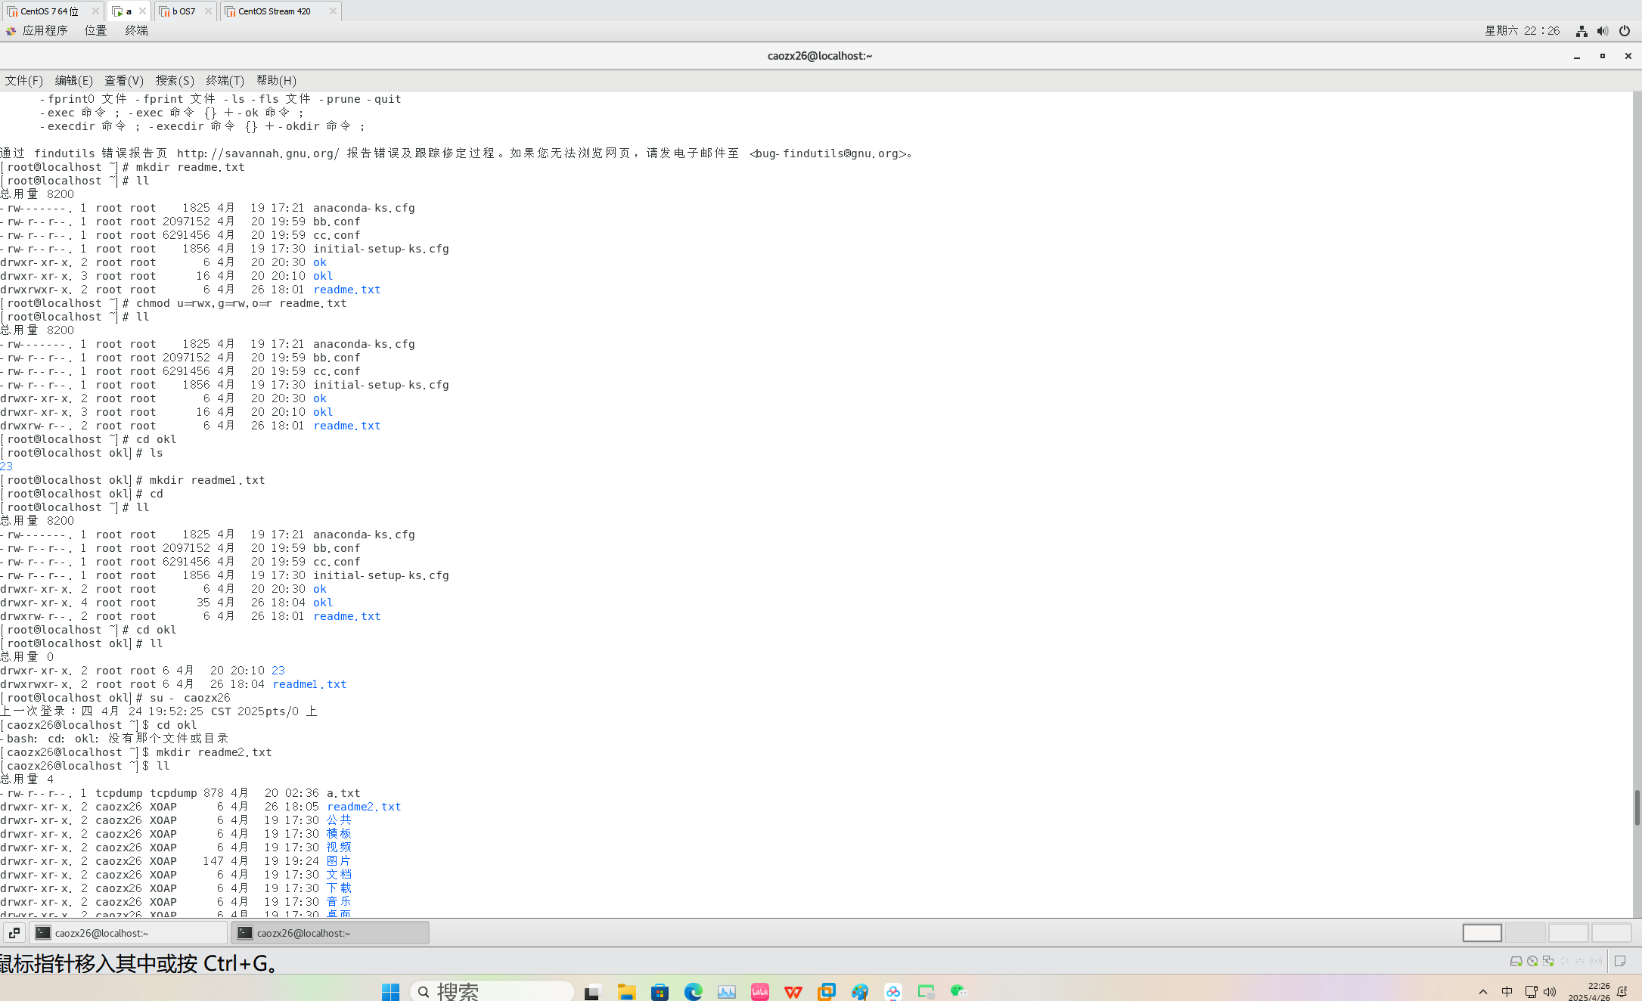Switch to first workspace in switcher
The height and width of the screenshot is (1001, 1642).
pos(1482,933)
